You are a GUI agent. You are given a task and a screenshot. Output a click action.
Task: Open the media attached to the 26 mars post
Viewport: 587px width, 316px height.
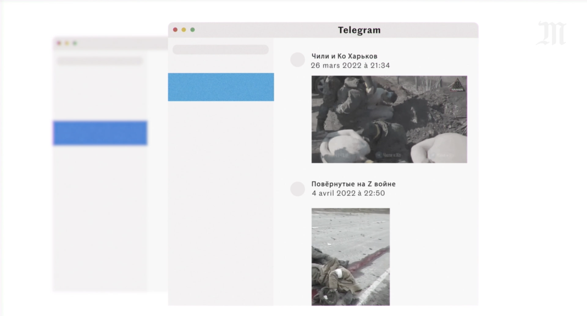pyautogui.click(x=389, y=120)
